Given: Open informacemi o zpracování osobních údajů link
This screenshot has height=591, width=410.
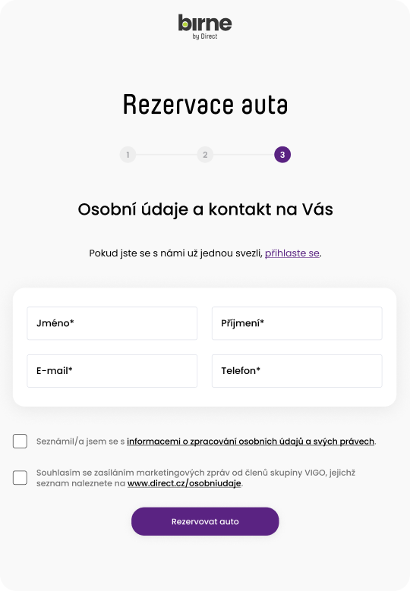Looking at the screenshot, I should click(251, 442).
